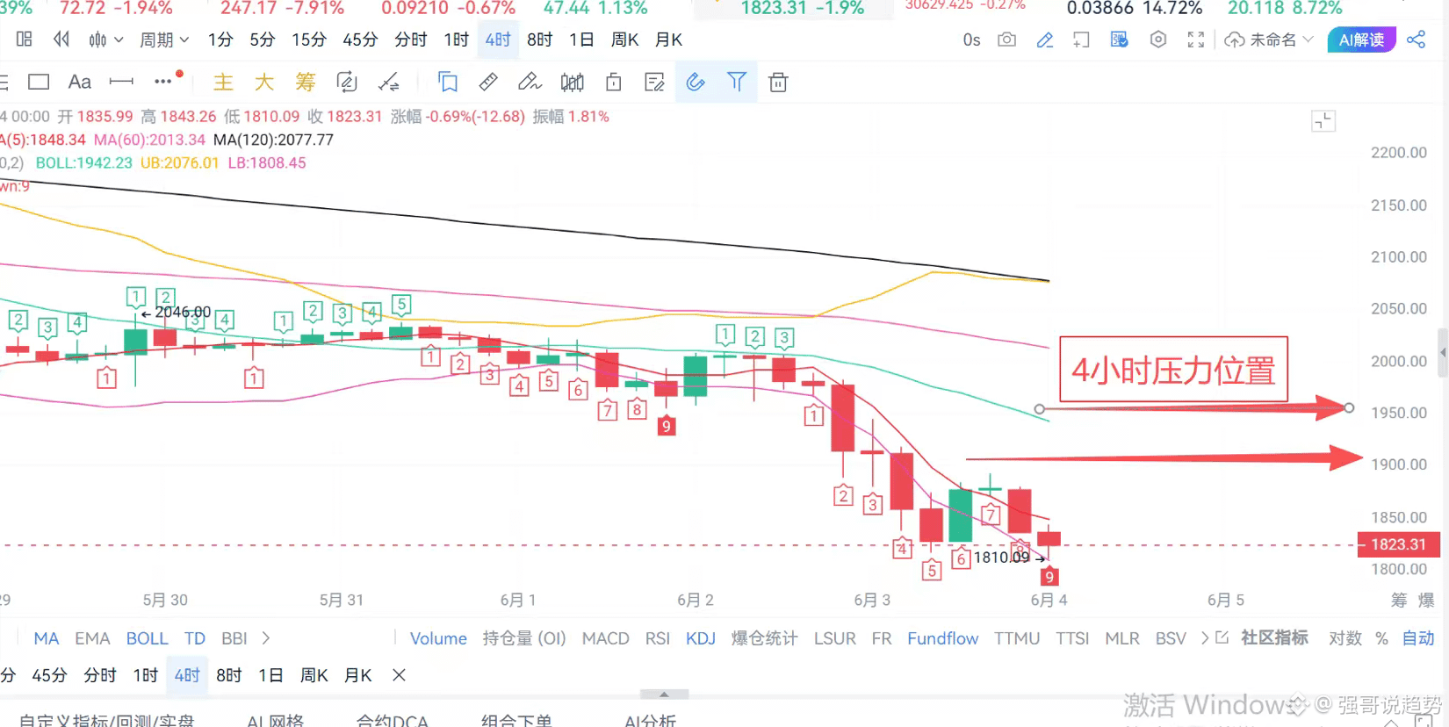Enable the RSI sub-indicator
Image resolution: width=1449 pixels, height=727 pixels.
coord(658,638)
